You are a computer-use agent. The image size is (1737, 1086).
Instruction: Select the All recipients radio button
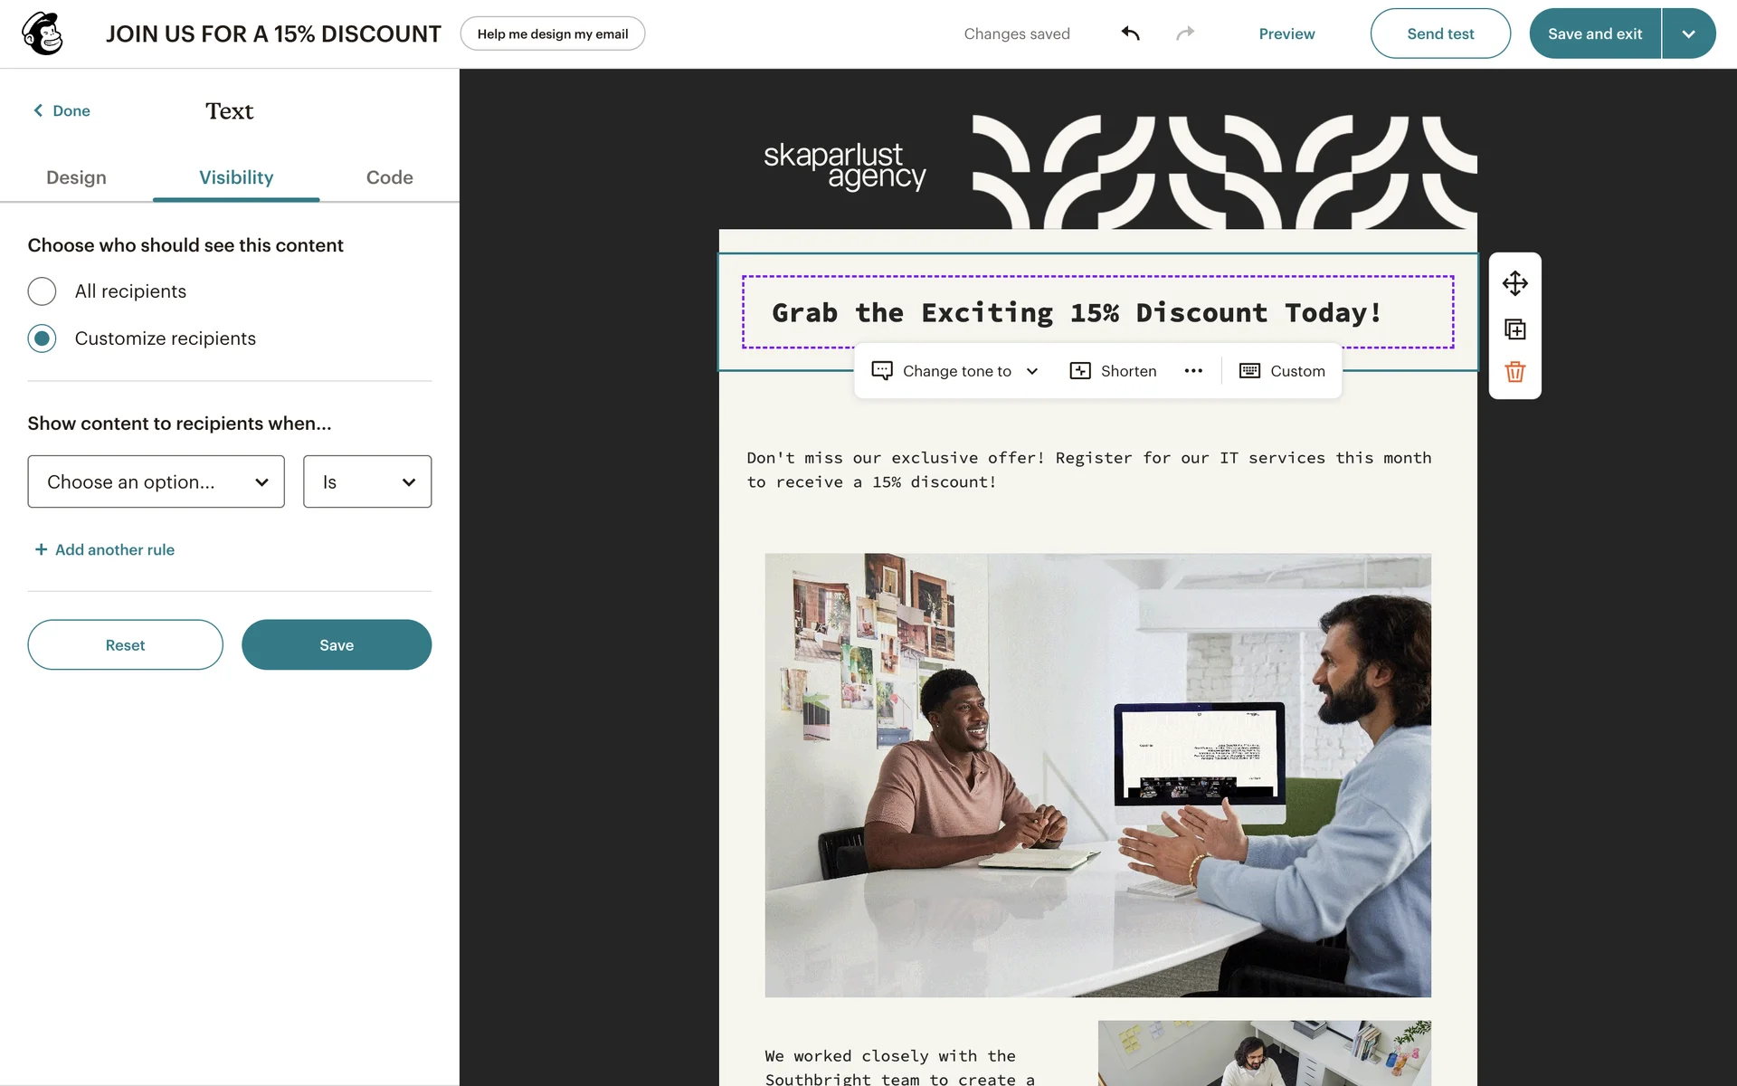click(x=42, y=291)
